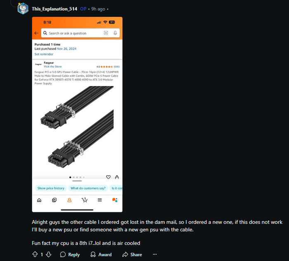Tap the product share icon

coord(117,177)
